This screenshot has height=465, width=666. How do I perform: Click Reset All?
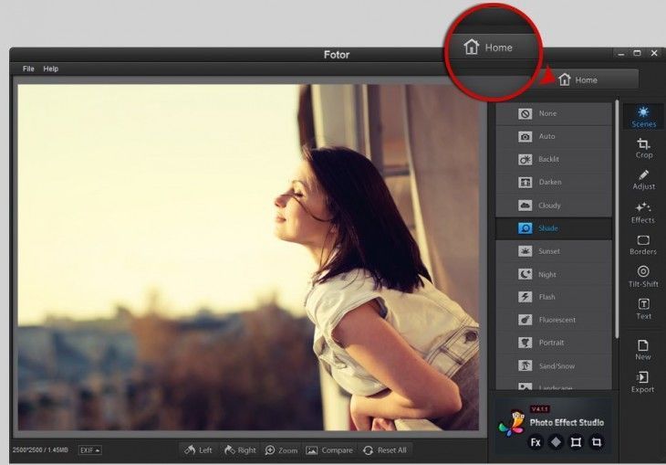point(385,450)
